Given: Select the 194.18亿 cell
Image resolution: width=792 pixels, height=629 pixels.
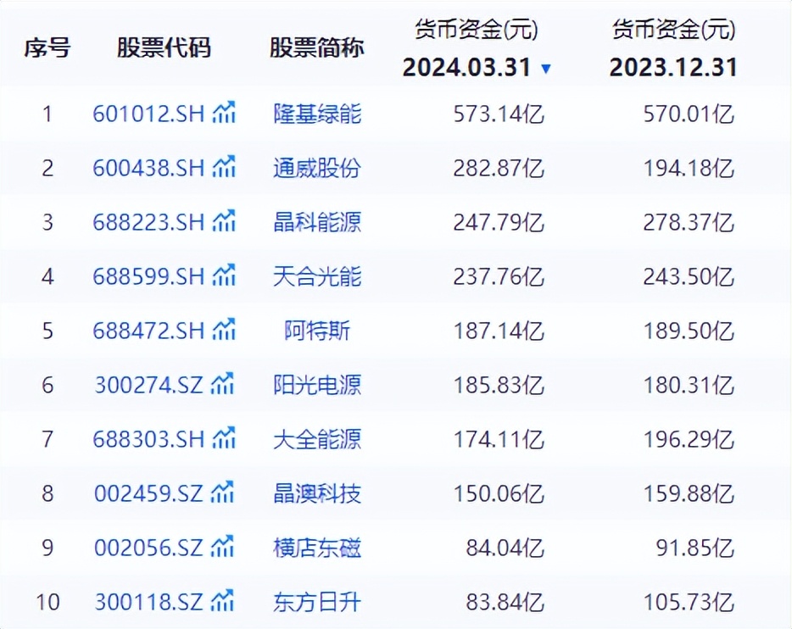Looking at the screenshot, I should [x=689, y=168].
